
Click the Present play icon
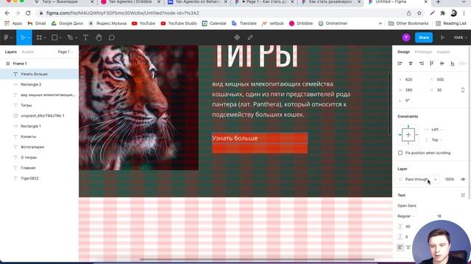pos(442,37)
